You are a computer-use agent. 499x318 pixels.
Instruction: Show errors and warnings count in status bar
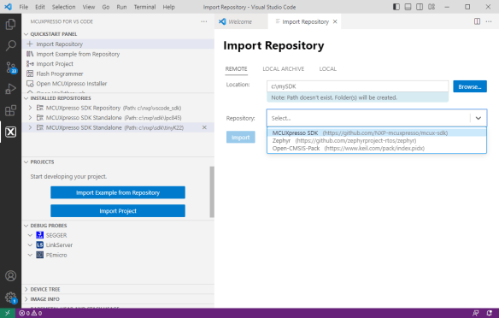coord(30,313)
